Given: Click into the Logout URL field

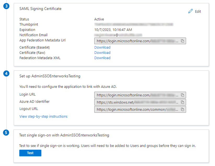Looking at the screenshot, I should (137, 109).
